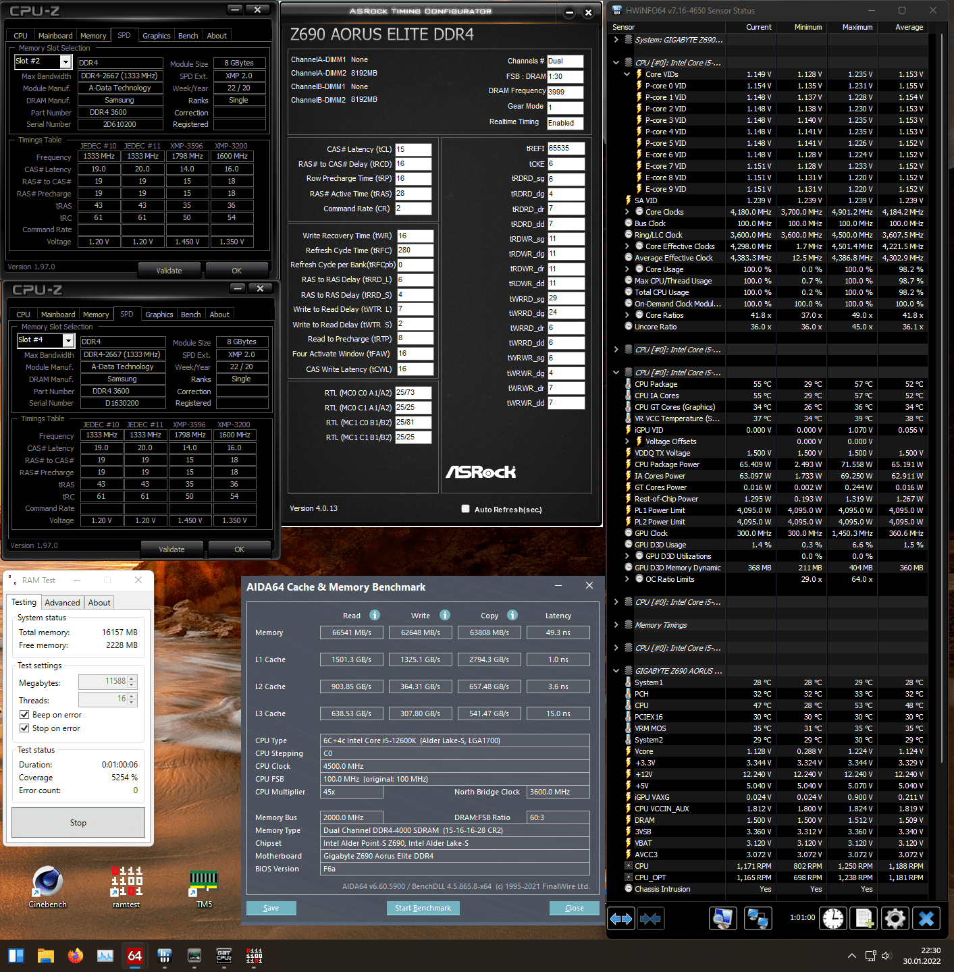Click AIDA64 Write info icon
This screenshot has width=954, height=972.
[445, 615]
